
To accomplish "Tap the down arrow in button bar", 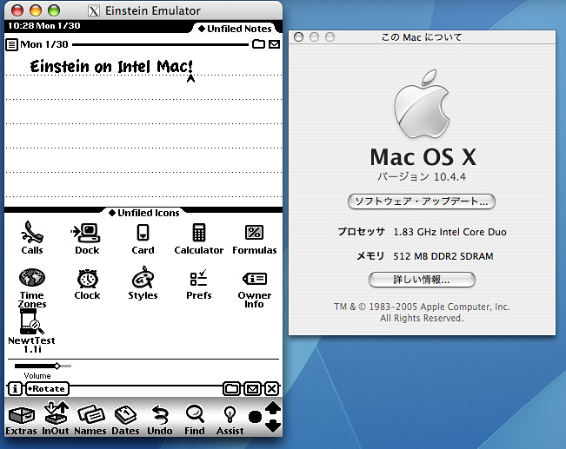I will click(x=273, y=426).
